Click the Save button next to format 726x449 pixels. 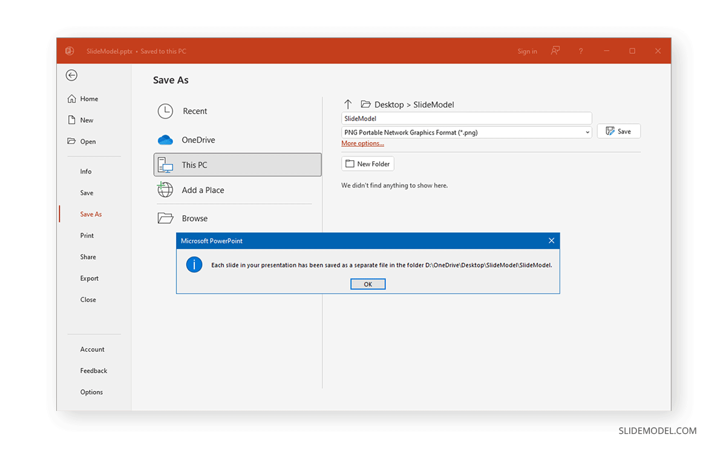(618, 131)
